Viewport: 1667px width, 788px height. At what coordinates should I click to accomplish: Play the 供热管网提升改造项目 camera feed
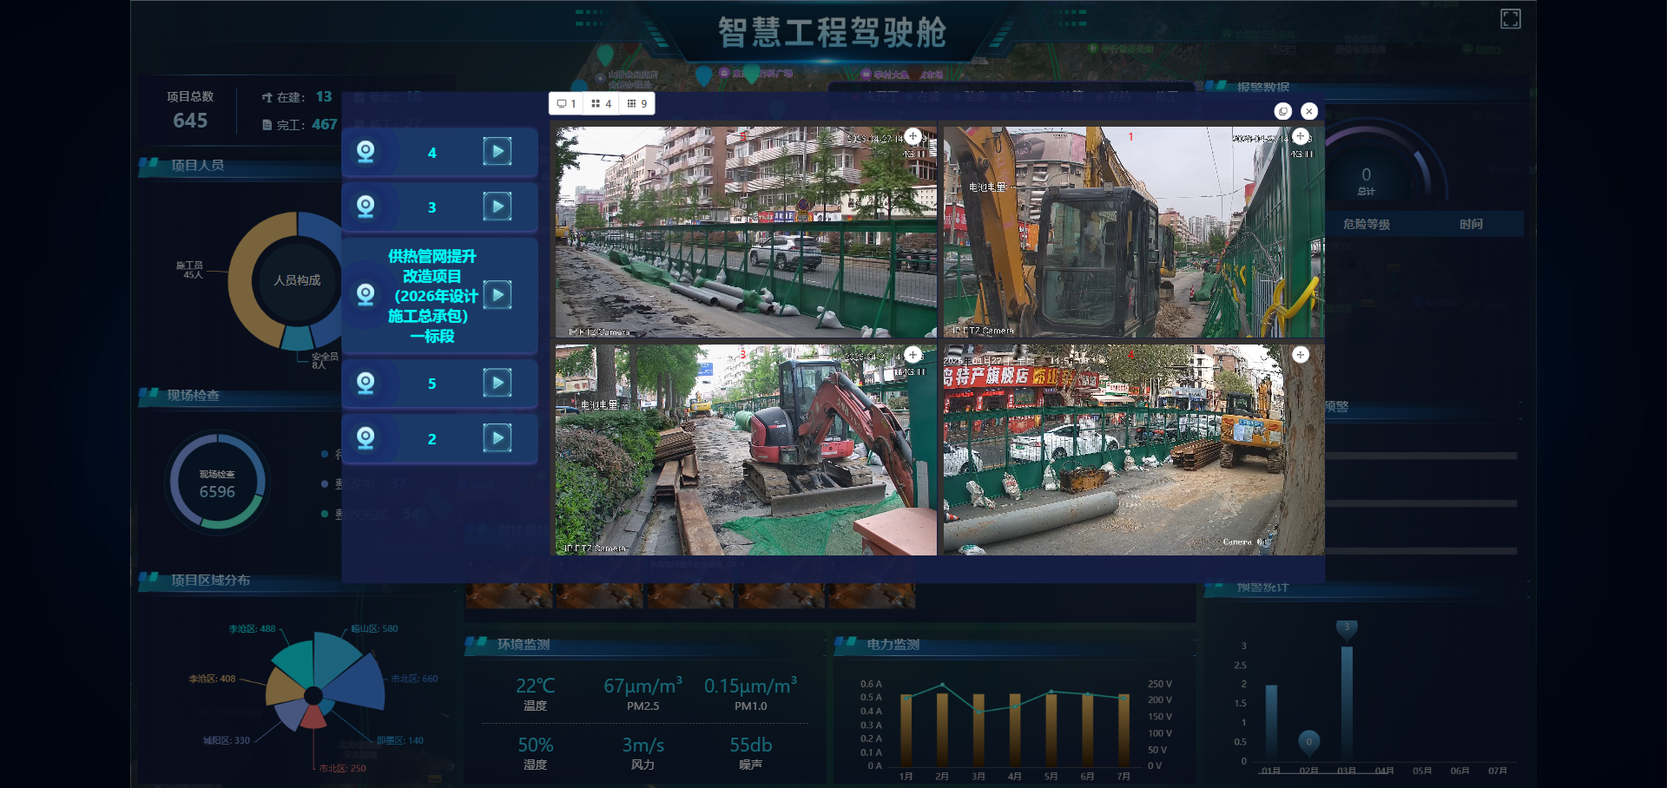click(497, 295)
